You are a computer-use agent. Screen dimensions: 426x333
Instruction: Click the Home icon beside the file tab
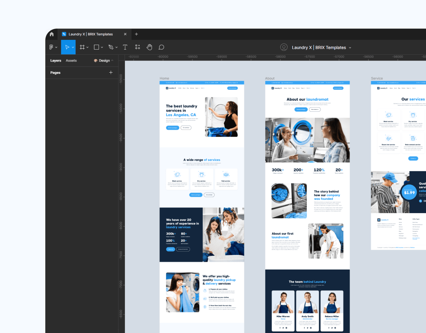(51, 34)
